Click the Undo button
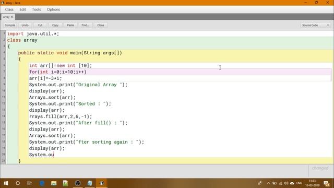Screen dimensions: 334x188 25,25
